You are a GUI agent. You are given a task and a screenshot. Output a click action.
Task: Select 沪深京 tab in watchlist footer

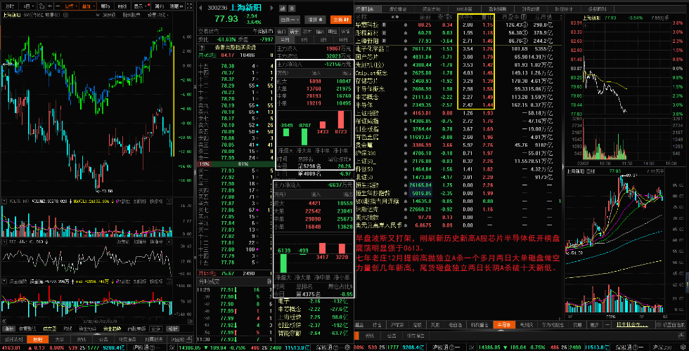point(397,324)
